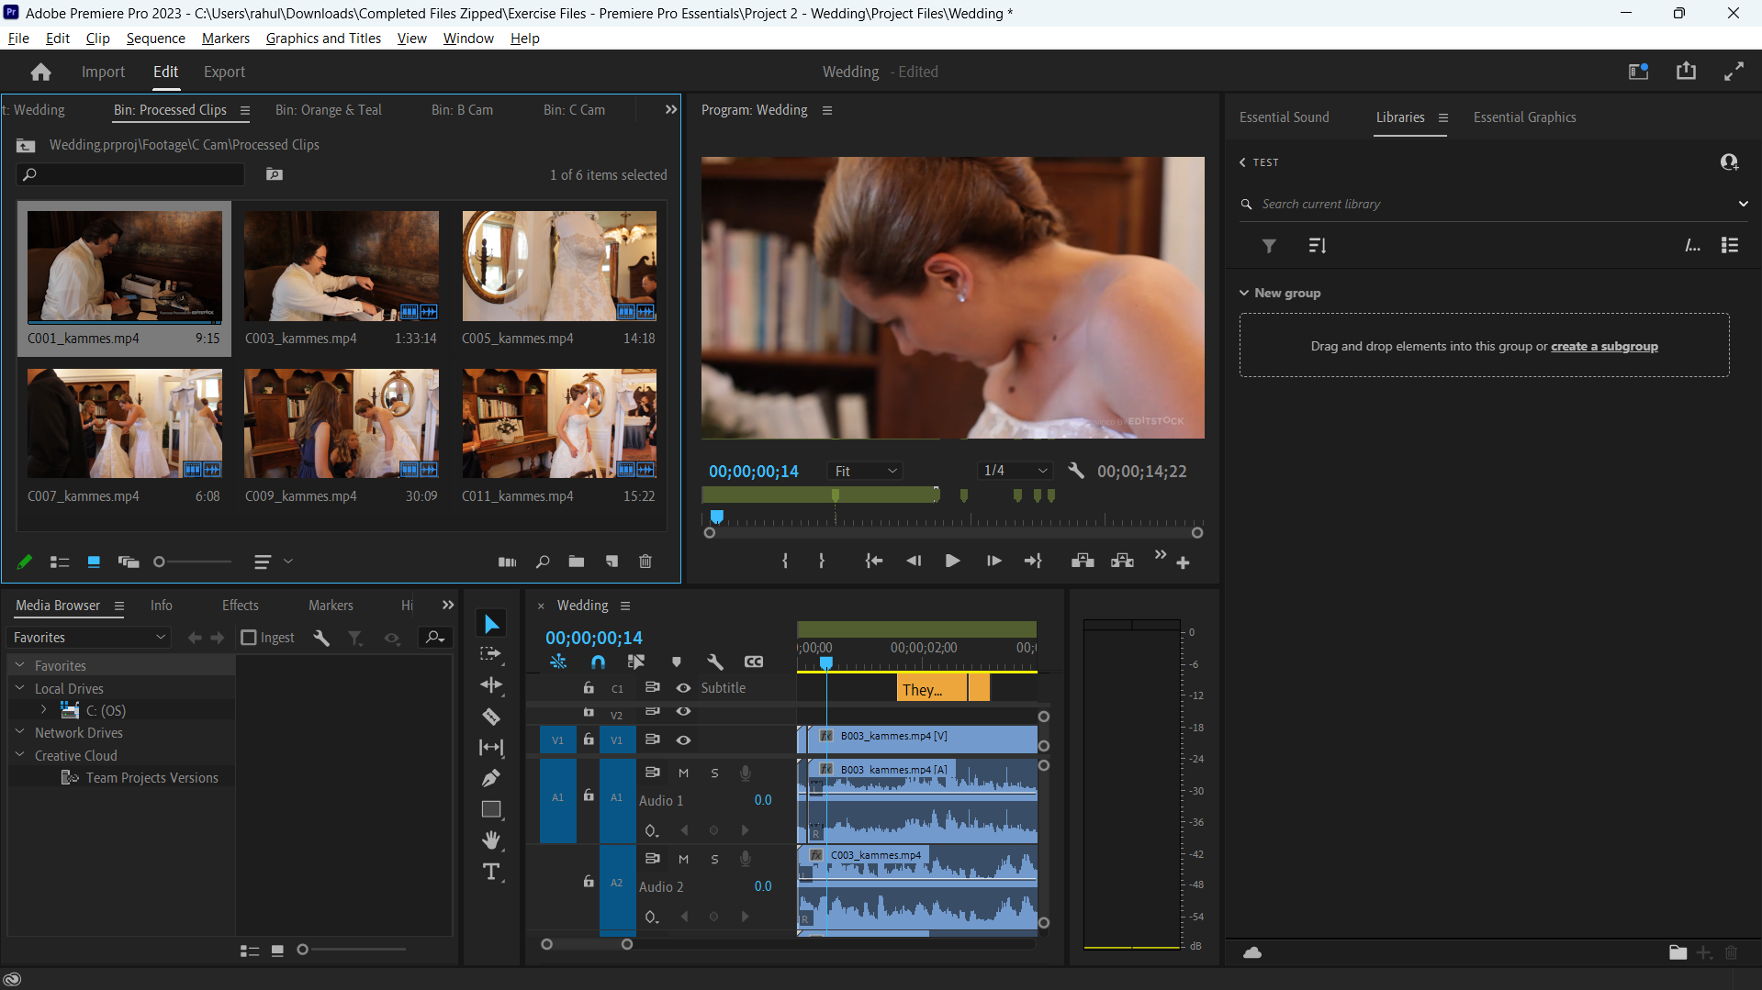Maximize video output with fullscreen icon

point(1734,72)
